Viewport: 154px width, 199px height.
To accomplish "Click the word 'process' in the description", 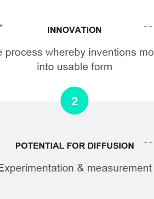I will (x=24, y=53).
